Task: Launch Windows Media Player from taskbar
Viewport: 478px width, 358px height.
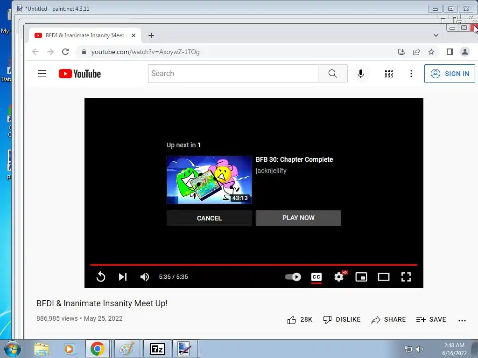Action: pyautogui.click(x=69, y=349)
